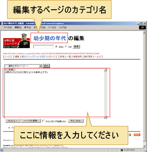Open the 表示 menu
Viewport: 147px width, 152px height.
click(x=27, y=27)
